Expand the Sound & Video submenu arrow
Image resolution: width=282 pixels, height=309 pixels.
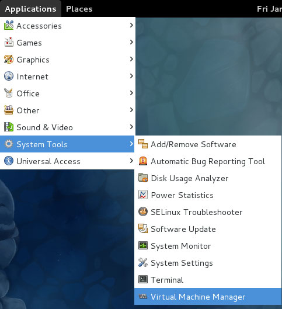pos(131,127)
